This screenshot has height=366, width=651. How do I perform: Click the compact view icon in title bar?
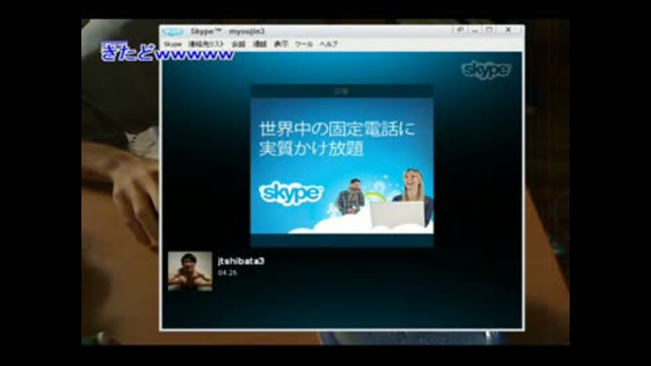click(x=460, y=30)
